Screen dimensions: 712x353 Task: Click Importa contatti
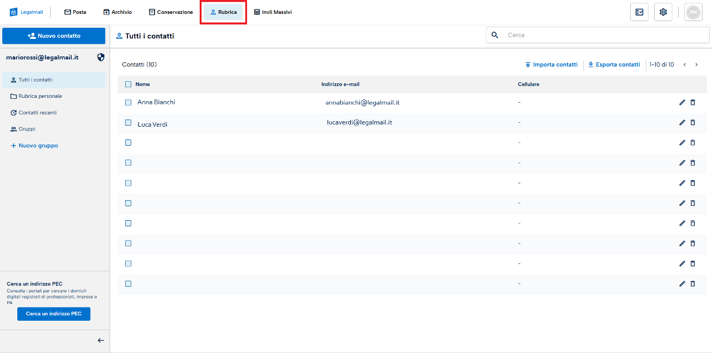point(551,64)
